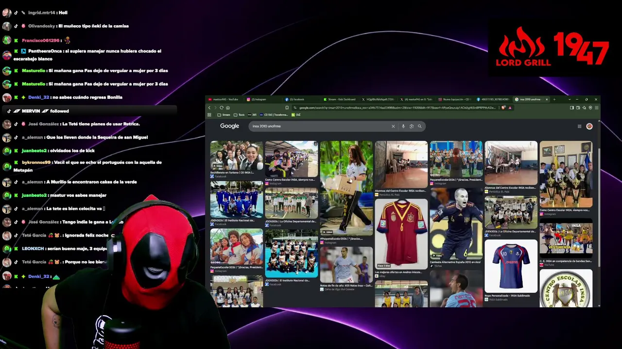Open 'Ropa Personalizada - INSA Sublimado' caption

(508, 295)
